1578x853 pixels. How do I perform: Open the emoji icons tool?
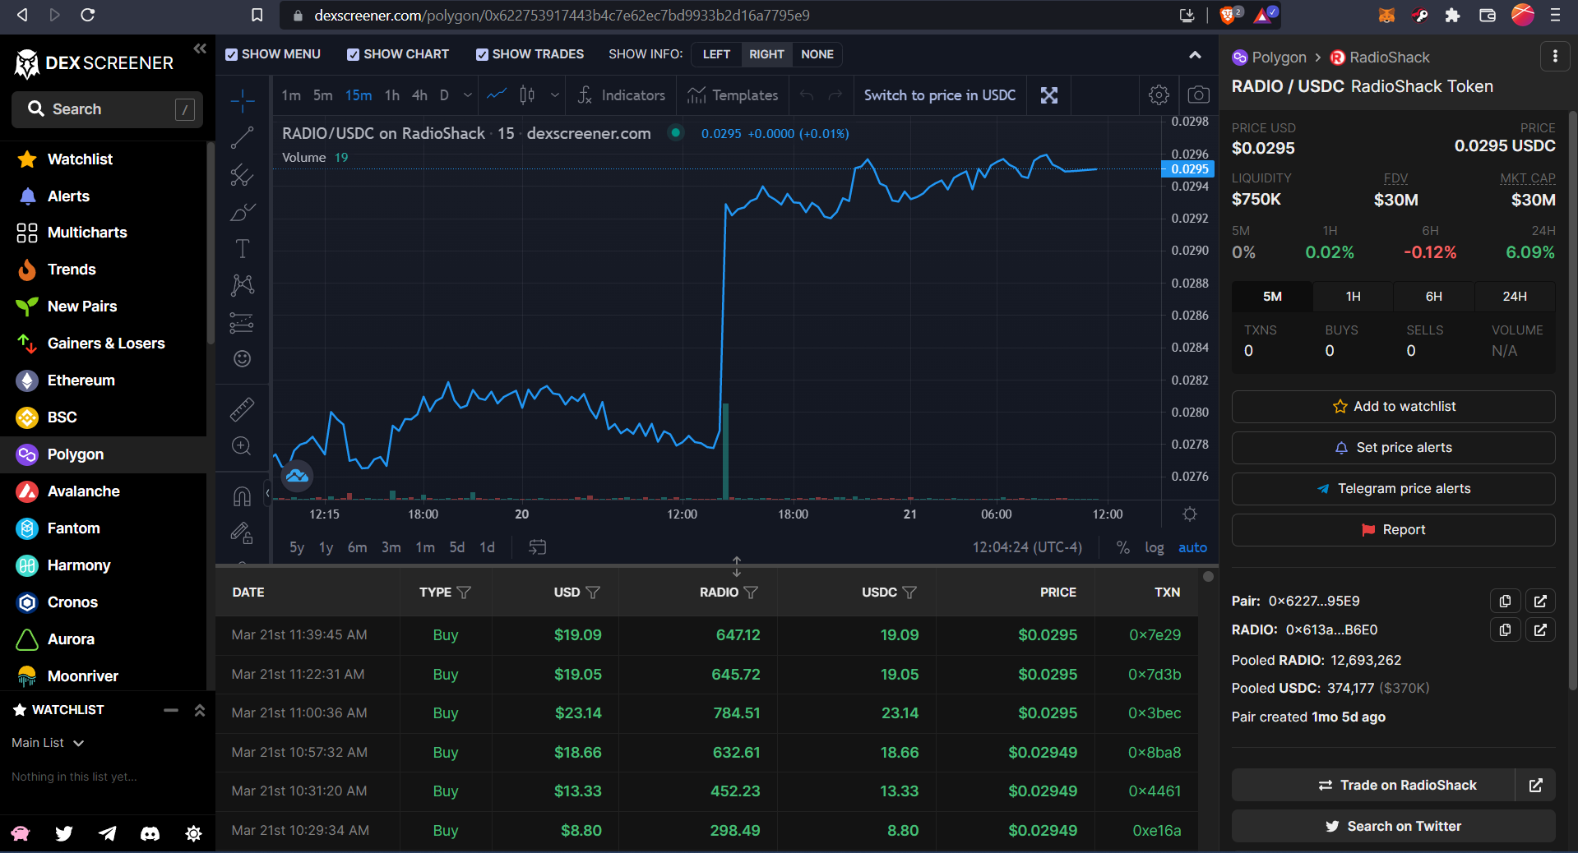click(242, 358)
